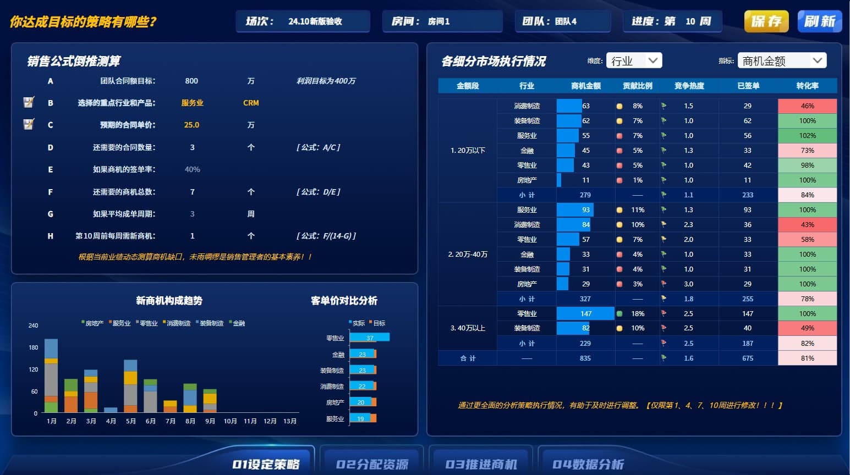Viewport: 850px width, 475px height.
Task: Click flag icon in 金融 1.3 heat row
Action: pyautogui.click(x=663, y=150)
